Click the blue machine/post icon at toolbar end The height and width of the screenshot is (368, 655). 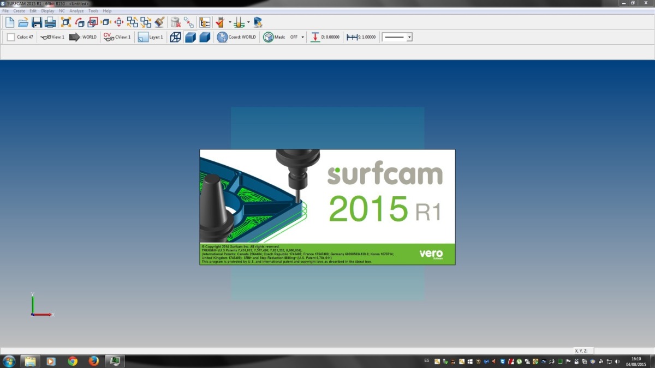coord(258,22)
